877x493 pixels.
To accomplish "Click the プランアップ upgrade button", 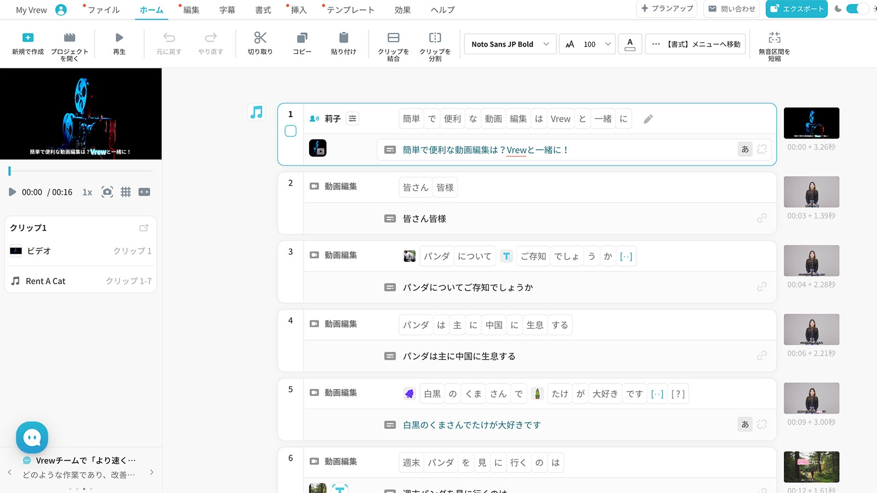I will (x=667, y=9).
